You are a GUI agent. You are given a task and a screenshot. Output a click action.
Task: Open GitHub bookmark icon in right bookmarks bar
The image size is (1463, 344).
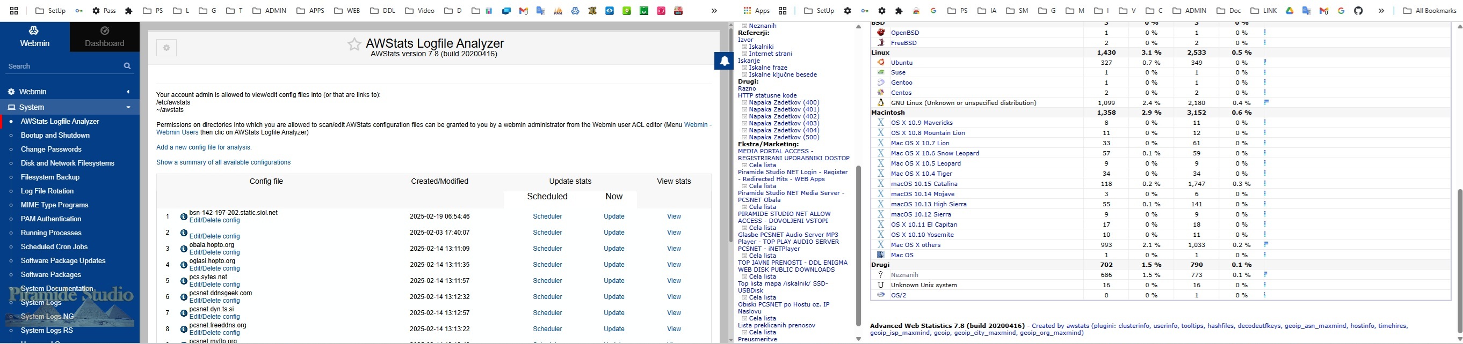click(1358, 11)
